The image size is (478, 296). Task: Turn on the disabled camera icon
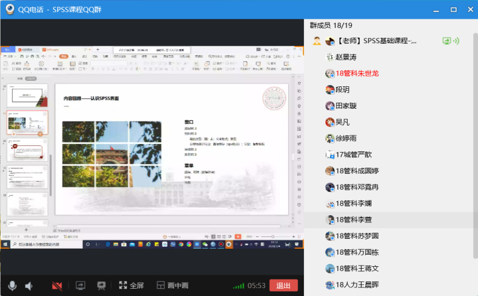57,286
